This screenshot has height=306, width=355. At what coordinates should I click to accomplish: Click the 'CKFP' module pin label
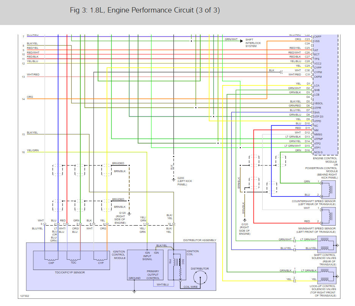pyautogui.click(x=318, y=37)
